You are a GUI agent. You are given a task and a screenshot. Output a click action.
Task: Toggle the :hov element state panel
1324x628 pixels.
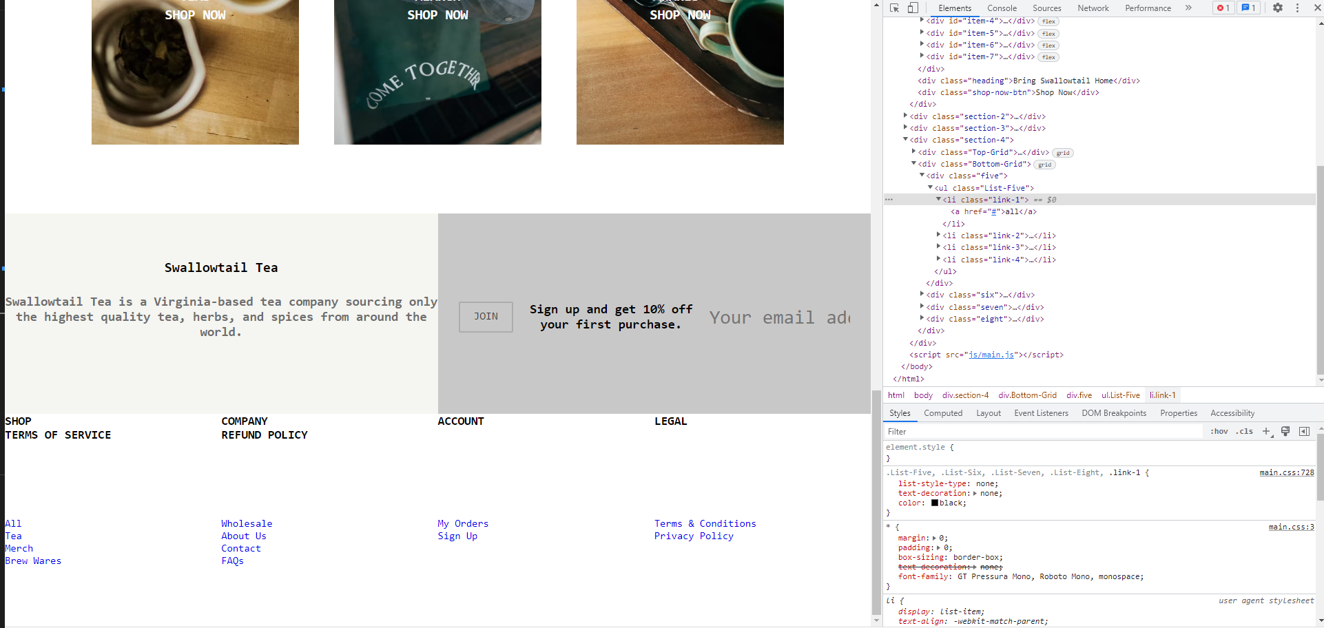(1219, 432)
